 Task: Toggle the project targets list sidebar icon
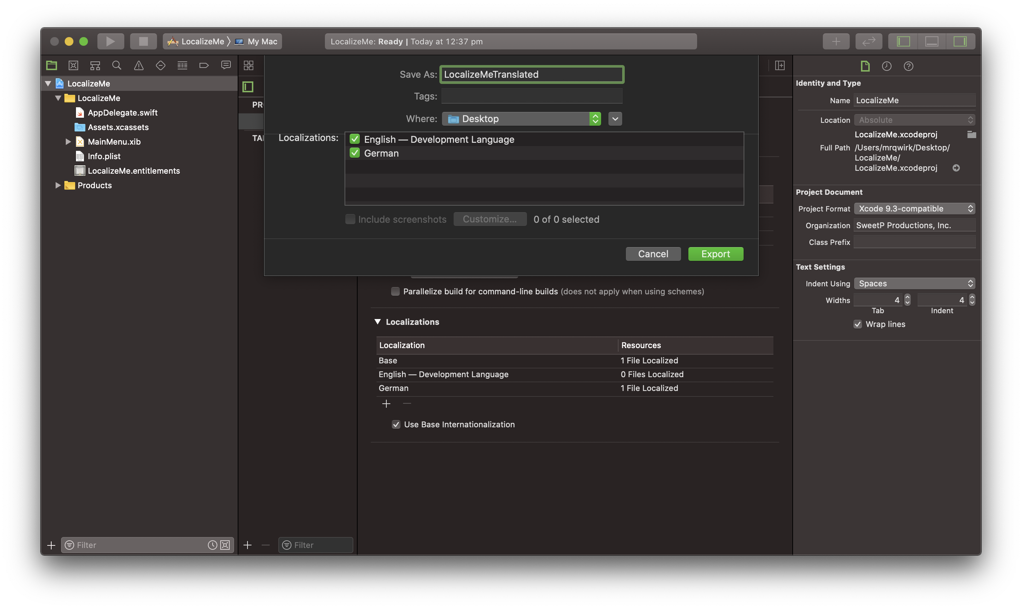click(248, 86)
